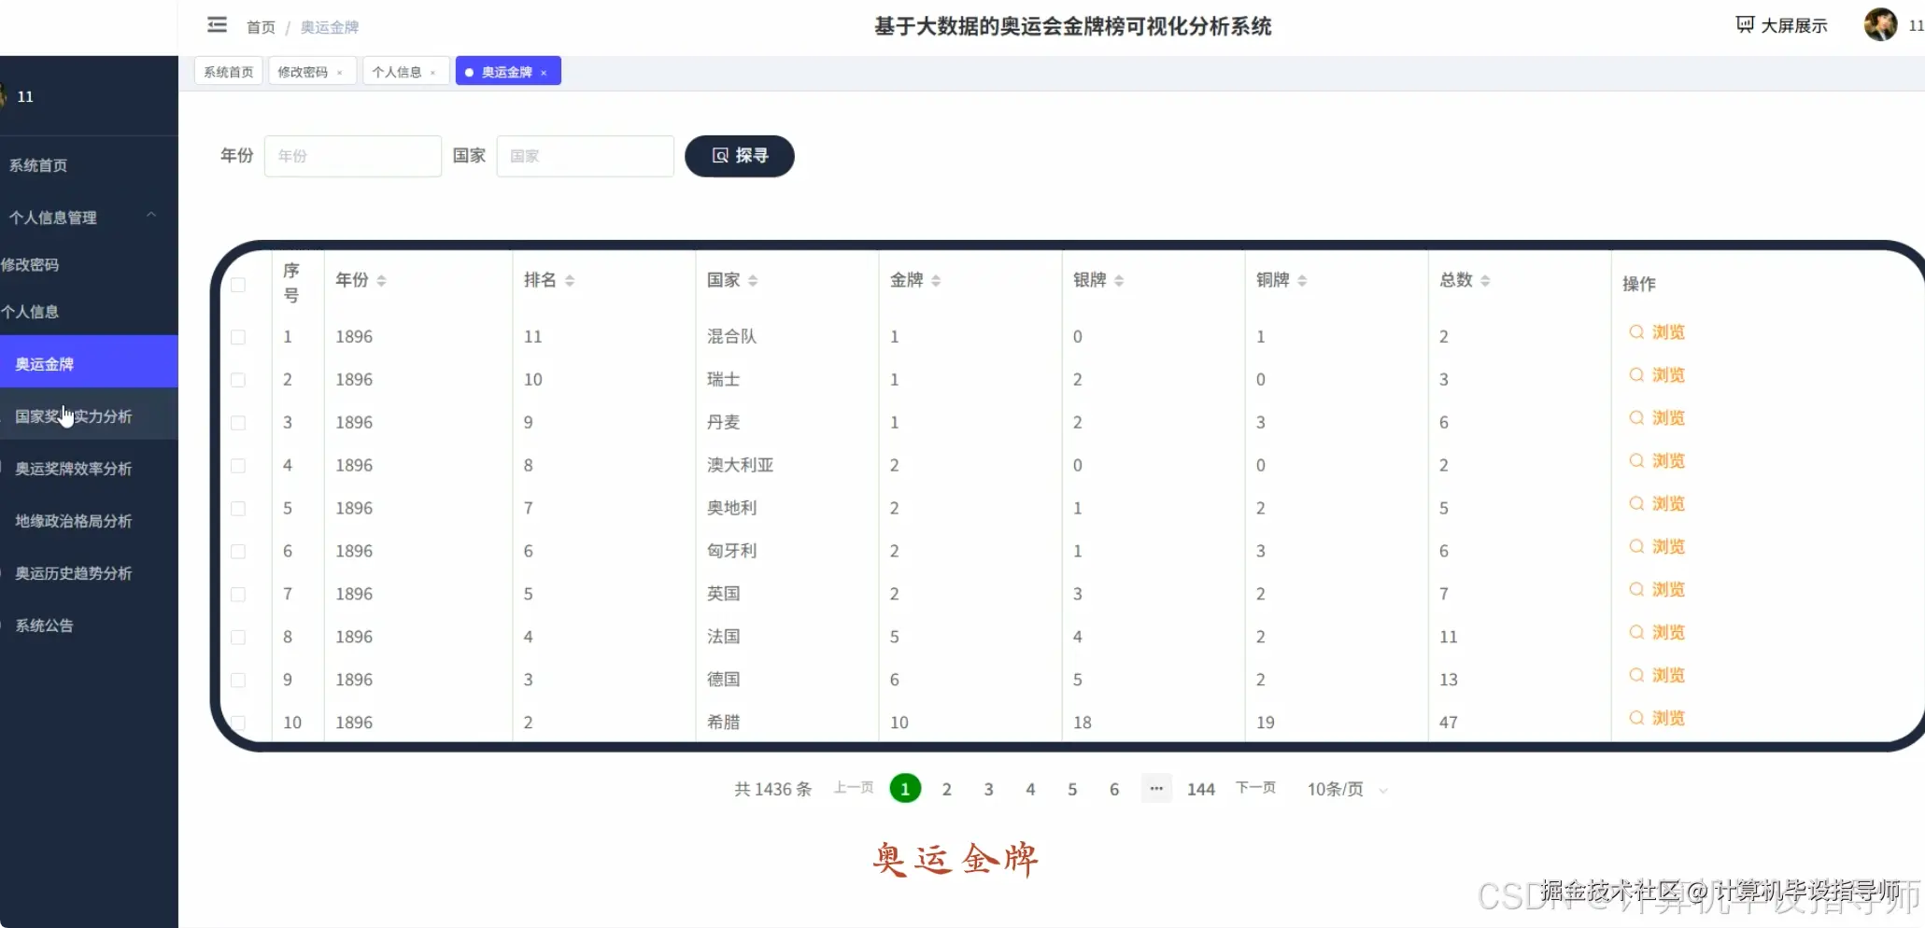Click the magnifier icon on 混合队's 浏览 action

click(x=1635, y=332)
